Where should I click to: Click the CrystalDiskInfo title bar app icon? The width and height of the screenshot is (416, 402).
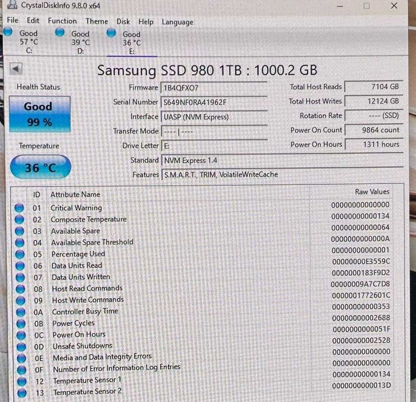pyautogui.click(x=12, y=5)
